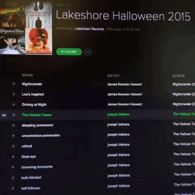The width and height of the screenshot is (195, 195).
Task: Open joseph bishara artist from critical row
Action: 118,145
